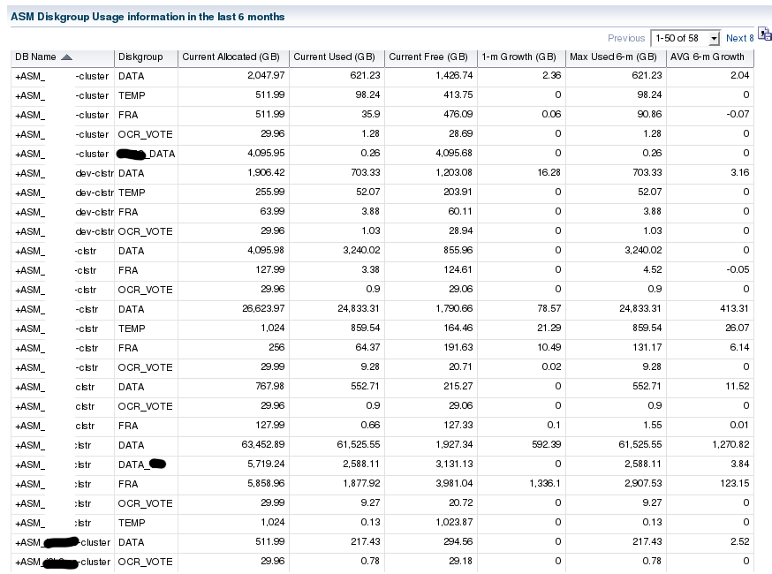Select the current used value 24,833.31
Screen dimensions: 772x574
pyautogui.click(x=359, y=309)
